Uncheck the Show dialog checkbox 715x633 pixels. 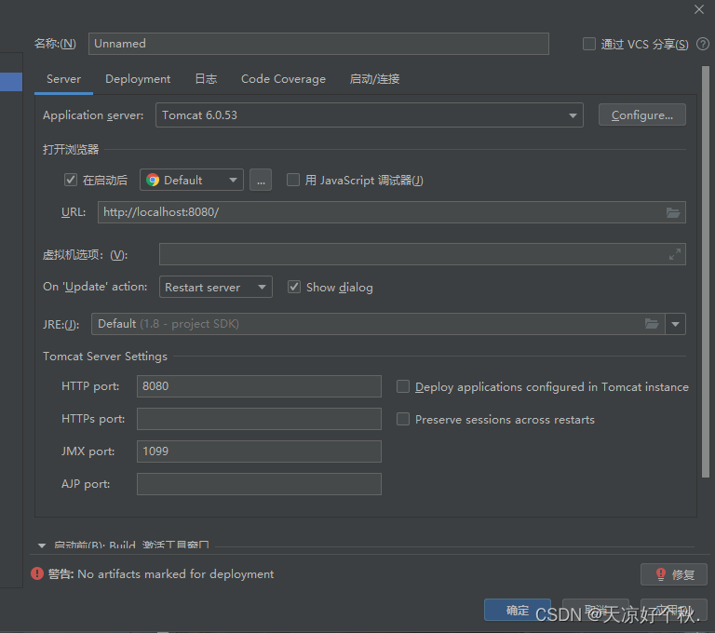(294, 287)
